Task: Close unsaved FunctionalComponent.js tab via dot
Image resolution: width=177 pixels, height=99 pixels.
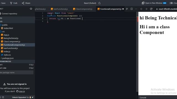Action: [x=123, y=9]
